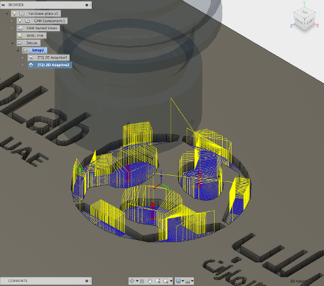
Task: Expand the CAM Named Views folder
Action: [x=12, y=28]
